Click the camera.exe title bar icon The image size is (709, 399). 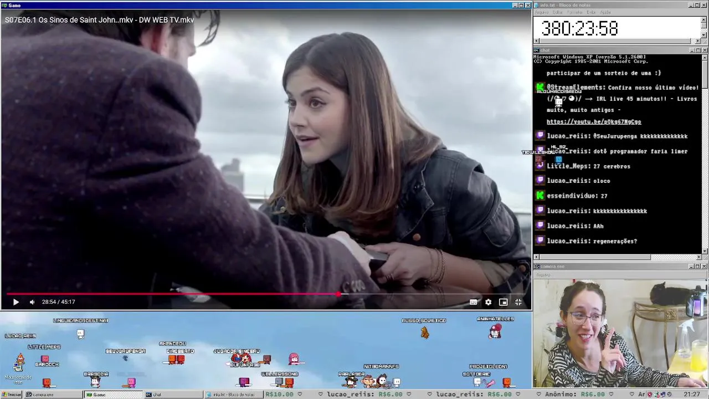(x=537, y=267)
